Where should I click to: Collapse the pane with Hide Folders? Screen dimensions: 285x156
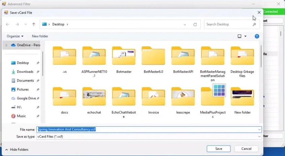[17, 150]
